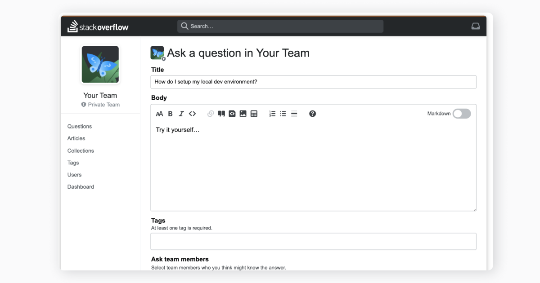Open Tags in the sidebar
540x283 pixels.
(x=73, y=163)
